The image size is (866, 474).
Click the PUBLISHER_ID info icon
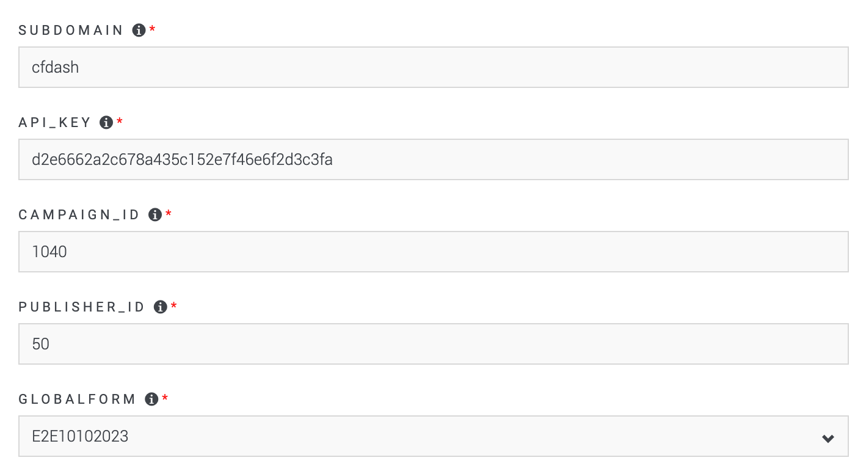161,307
